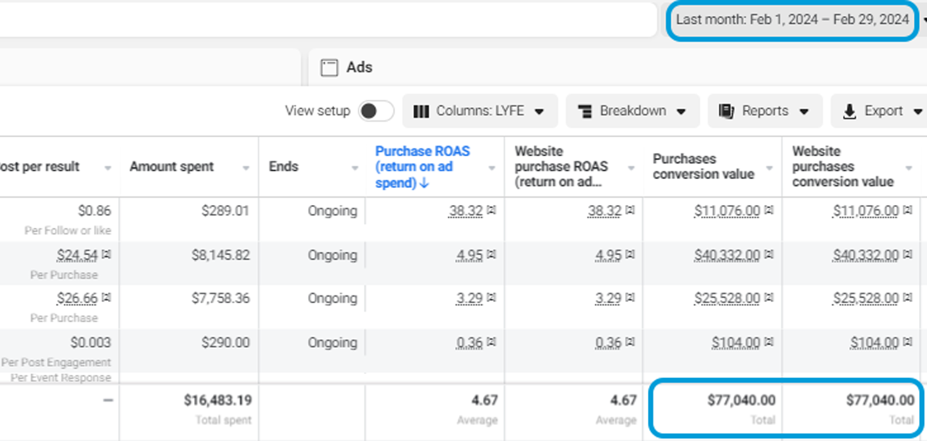Click the Columns grid icon
This screenshot has width=927, height=441.
pyautogui.click(x=421, y=111)
